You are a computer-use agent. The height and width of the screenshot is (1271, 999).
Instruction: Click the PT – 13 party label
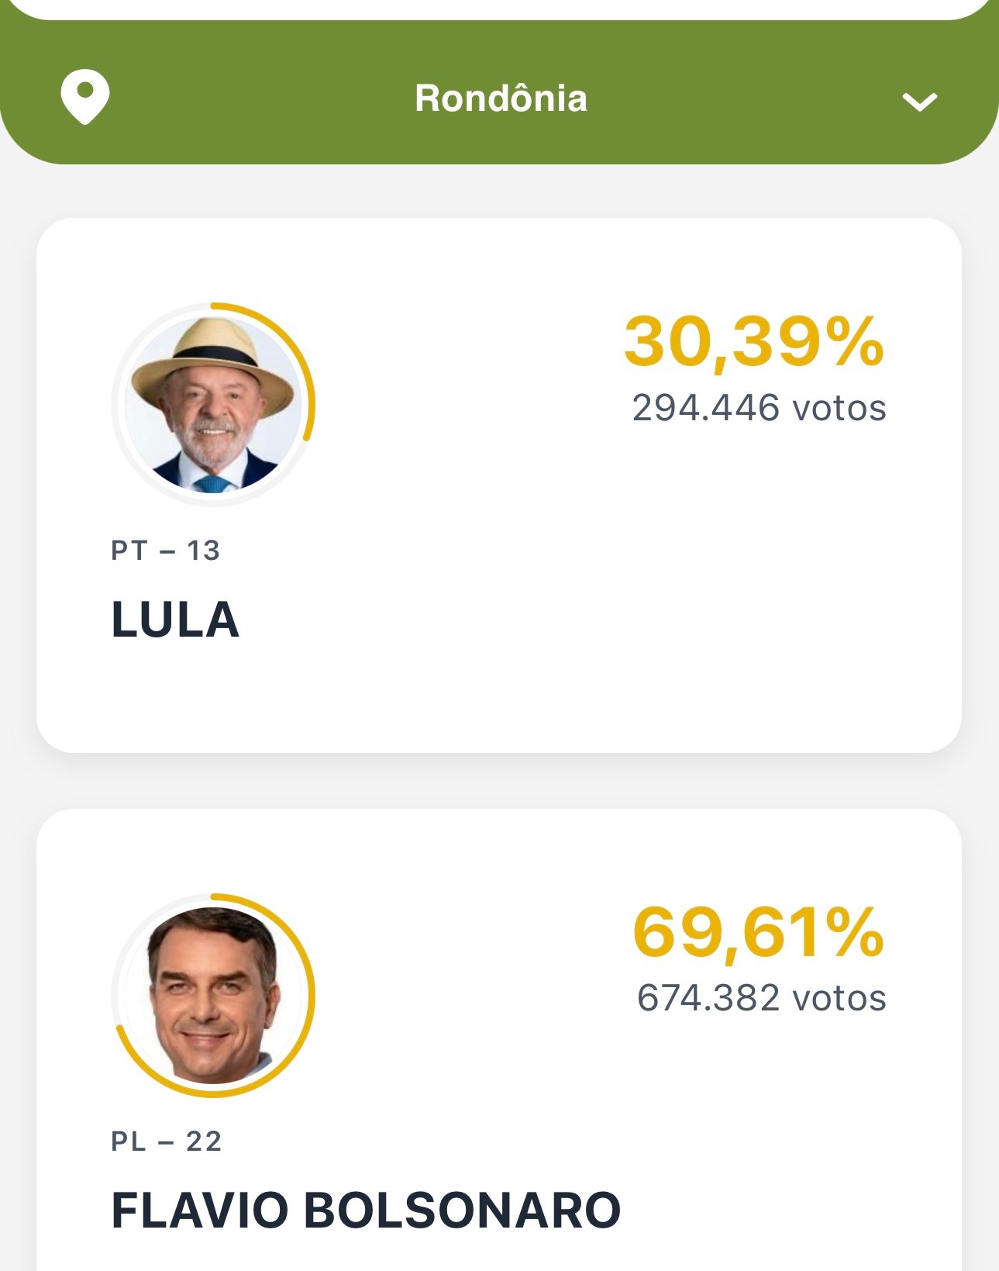coord(166,551)
